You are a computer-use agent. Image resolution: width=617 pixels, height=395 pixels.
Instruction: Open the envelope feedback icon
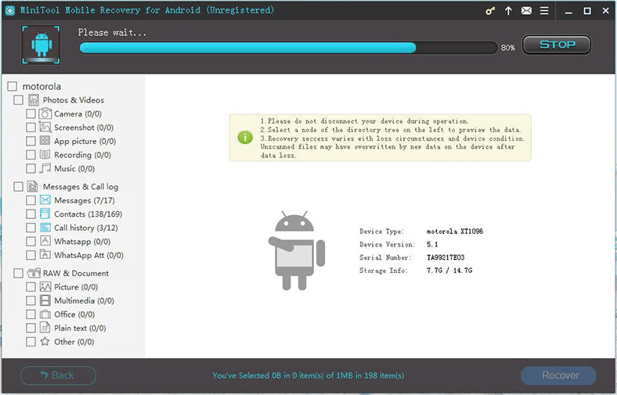pyautogui.click(x=526, y=11)
